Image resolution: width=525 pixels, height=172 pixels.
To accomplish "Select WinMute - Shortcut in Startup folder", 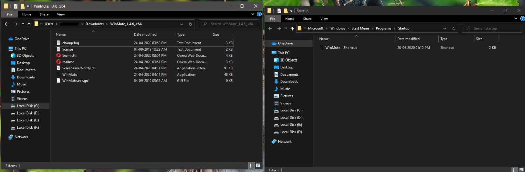I will click(408, 48).
